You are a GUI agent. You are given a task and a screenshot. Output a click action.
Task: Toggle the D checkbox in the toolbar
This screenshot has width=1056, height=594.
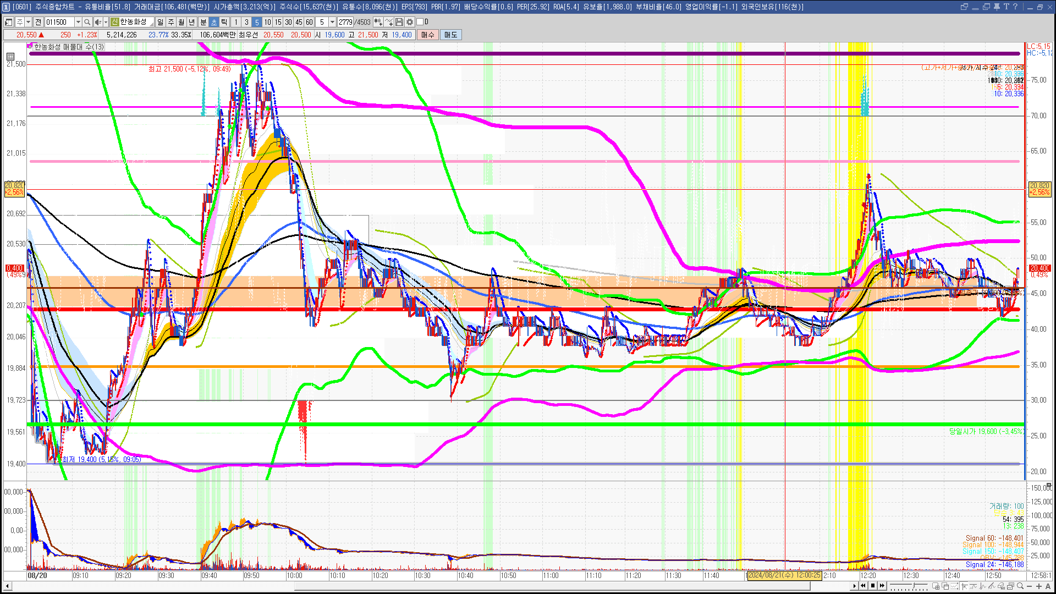[420, 22]
